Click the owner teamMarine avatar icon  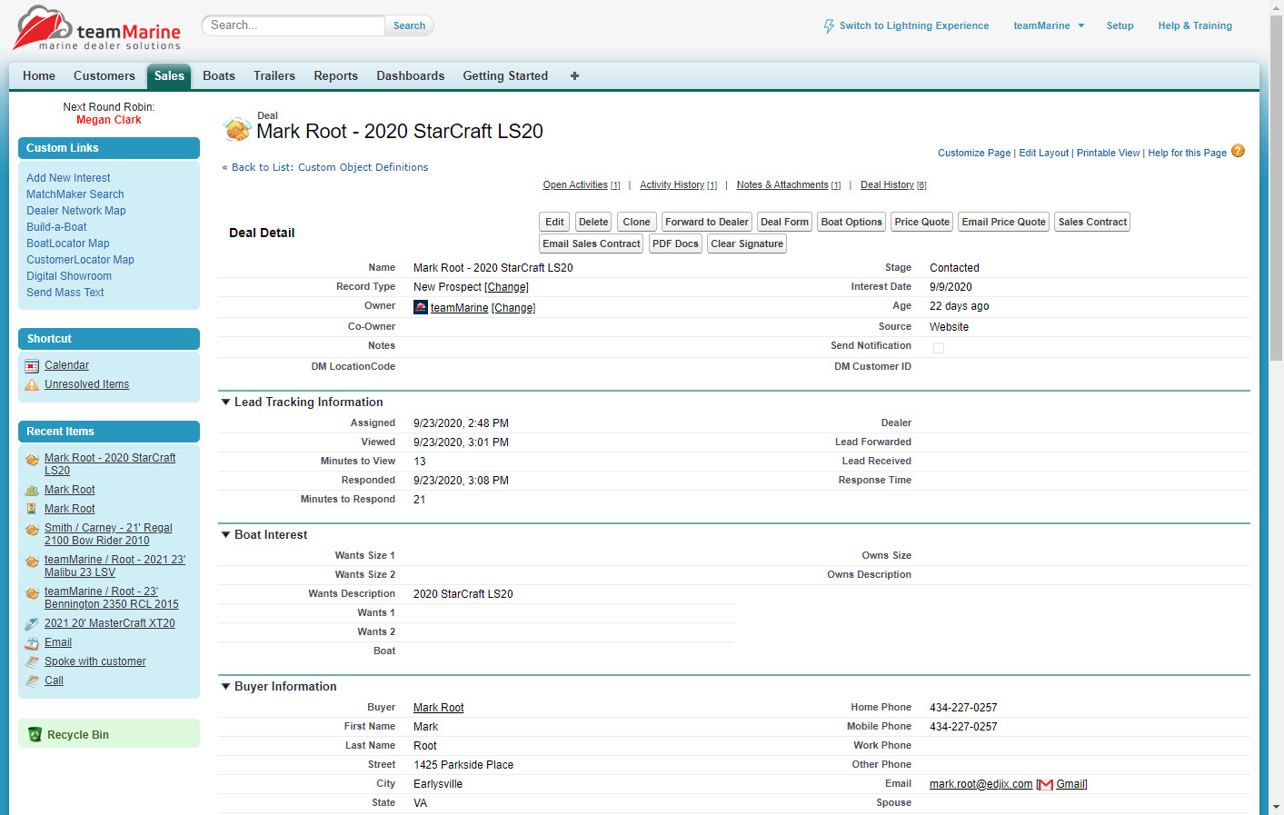point(421,307)
